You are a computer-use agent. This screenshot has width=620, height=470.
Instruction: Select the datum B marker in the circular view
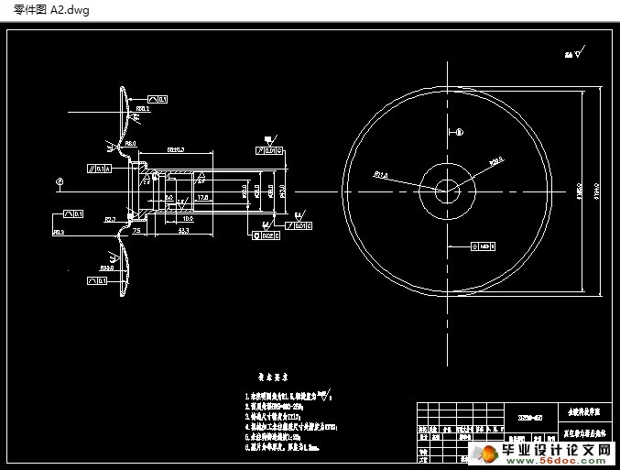pyautogui.click(x=460, y=133)
